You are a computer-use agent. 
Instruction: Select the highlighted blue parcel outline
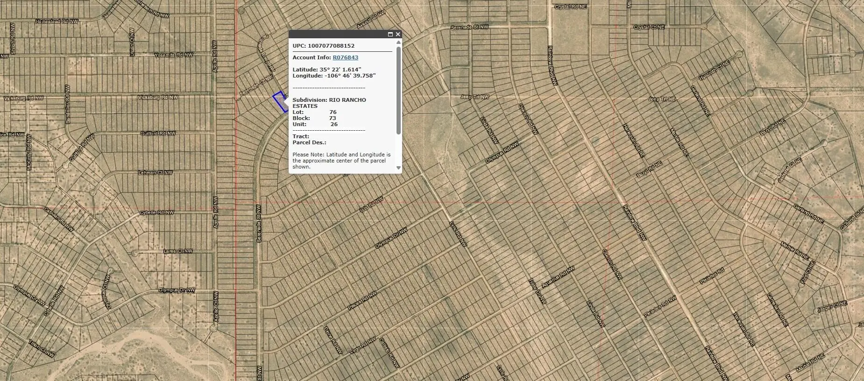pos(280,102)
